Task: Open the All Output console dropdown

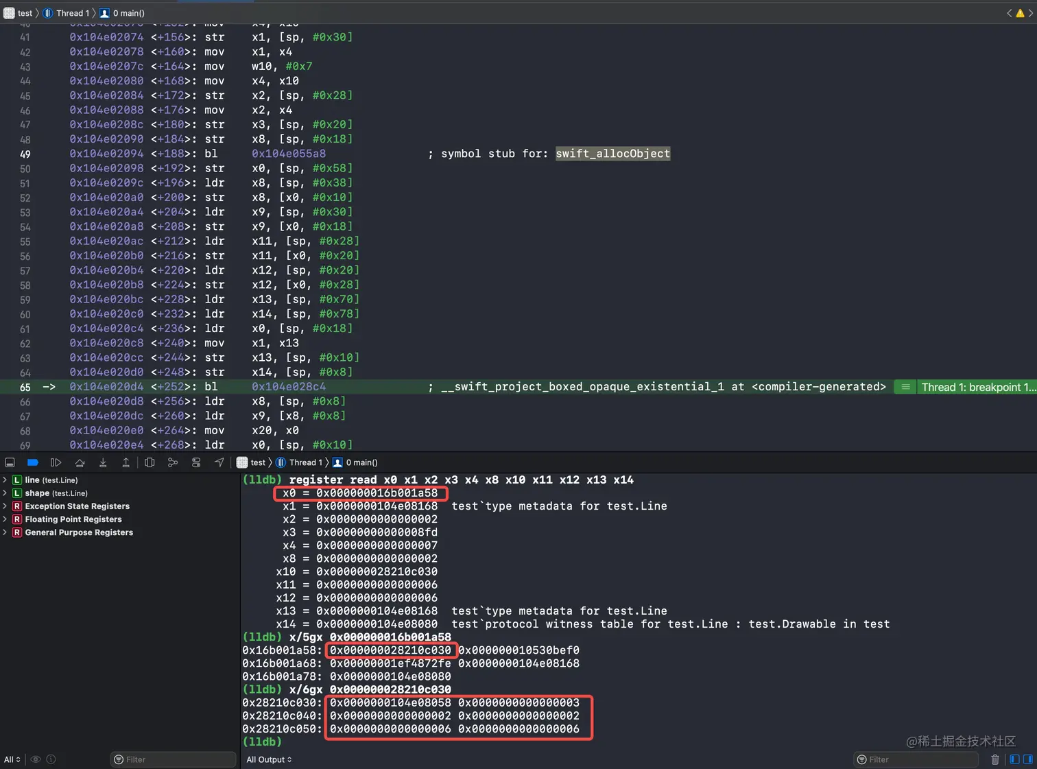Action: (269, 759)
